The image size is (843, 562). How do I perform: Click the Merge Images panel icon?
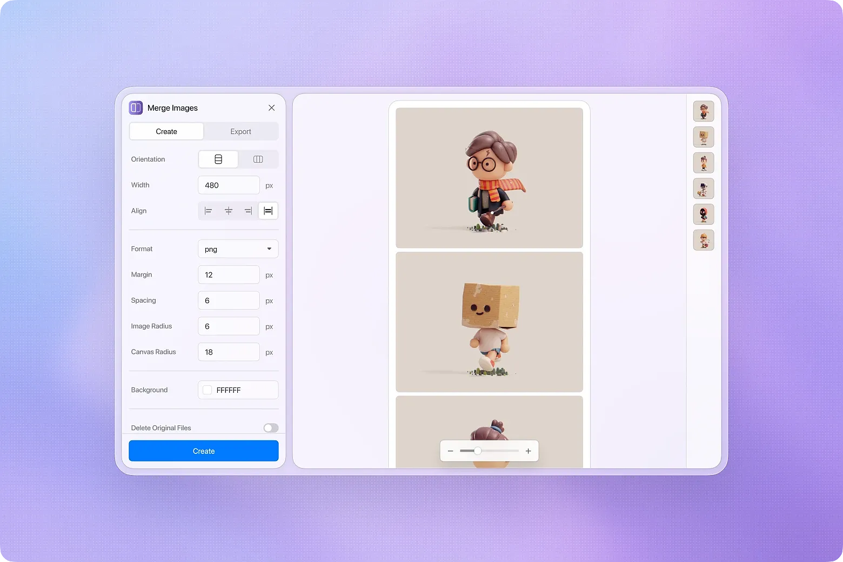click(135, 108)
